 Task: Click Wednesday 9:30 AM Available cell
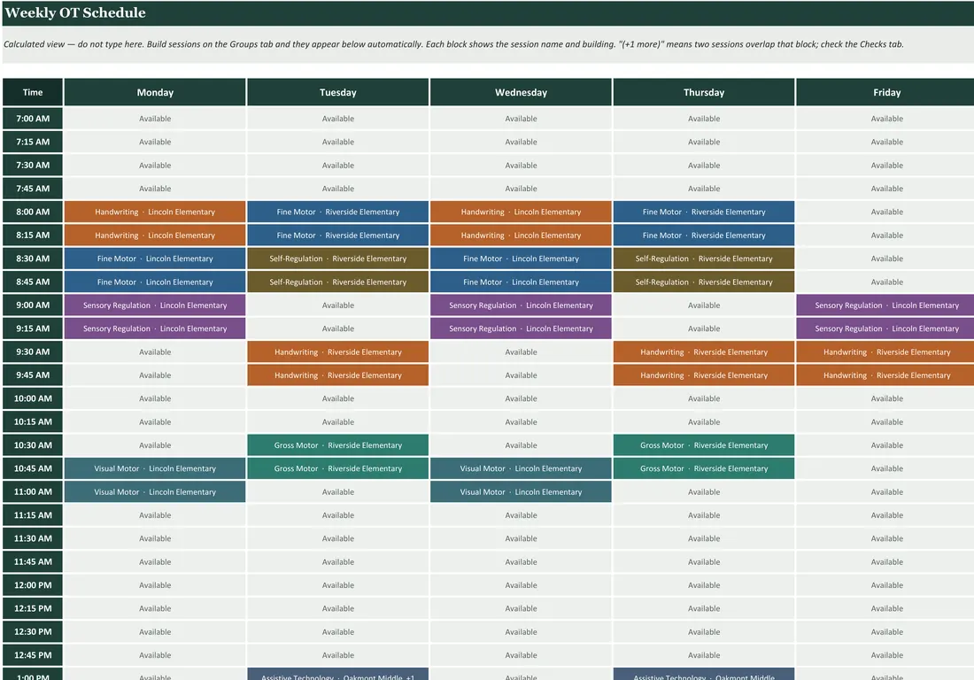pyautogui.click(x=521, y=352)
